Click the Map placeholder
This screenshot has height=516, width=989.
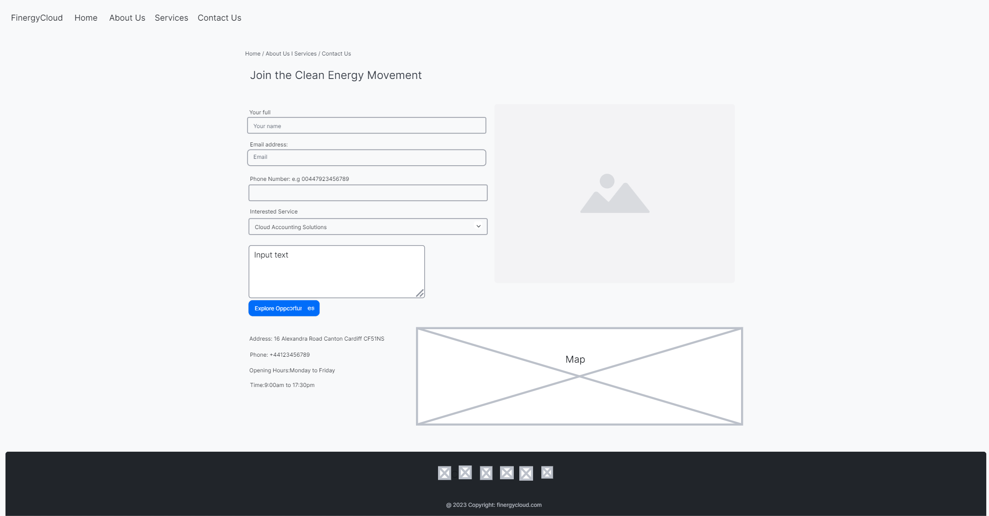(x=579, y=376)
